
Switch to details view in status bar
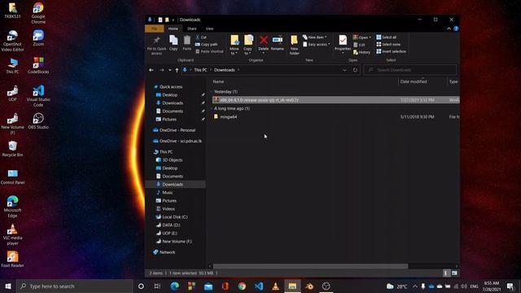point(445,273)
